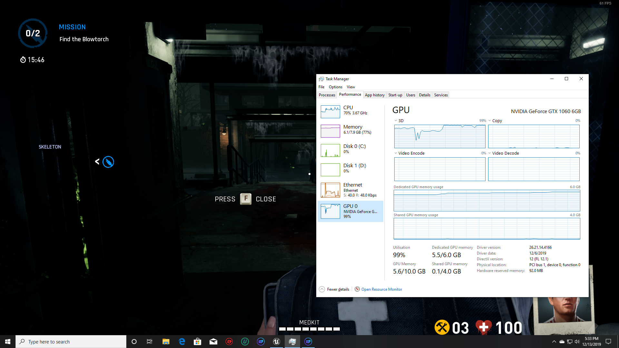Open the 3D engine graph dropdown
Viewport: 619px width, 348px height.
point(396,121)
